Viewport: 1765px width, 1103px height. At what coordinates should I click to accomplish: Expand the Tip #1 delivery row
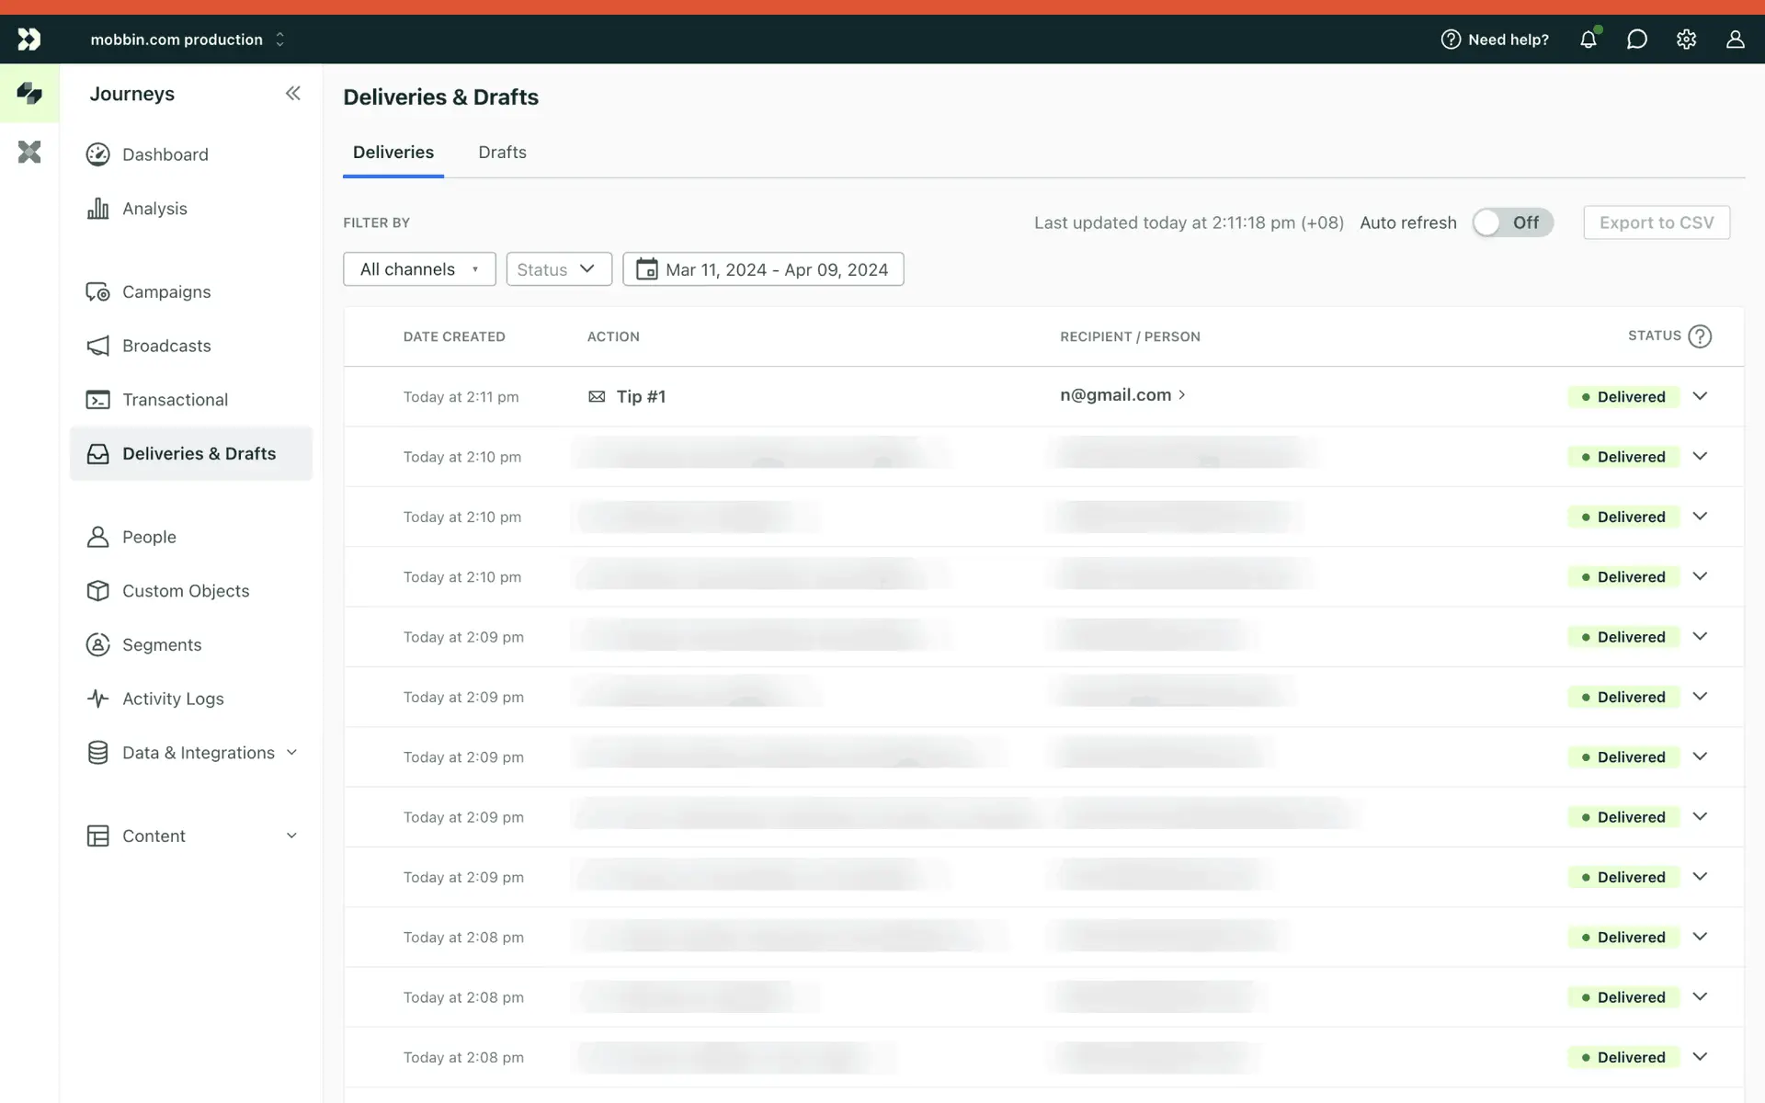(x=1700, y=396)
